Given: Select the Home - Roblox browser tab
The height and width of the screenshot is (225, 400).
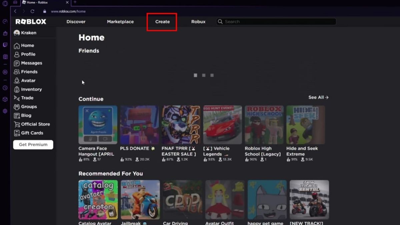Looking at the screenshot, I should [45, 2].
